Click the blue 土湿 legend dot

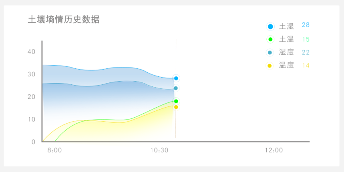coord(270,27)
